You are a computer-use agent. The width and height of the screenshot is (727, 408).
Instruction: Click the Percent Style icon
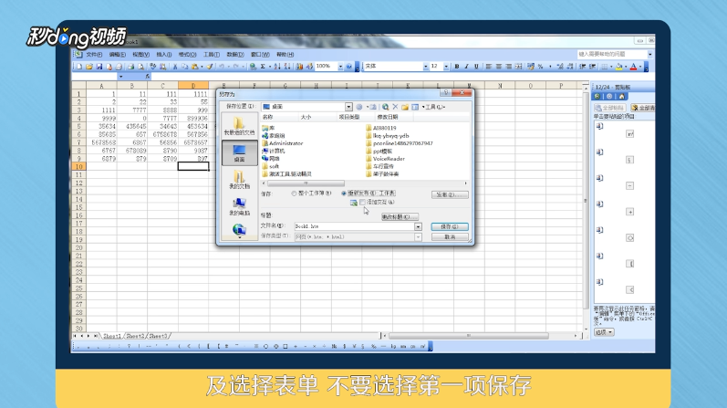tap(541, 67)
